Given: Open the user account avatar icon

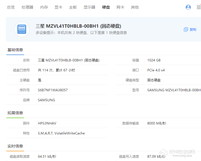Looking at the screenshot, I should click(188, 7).
